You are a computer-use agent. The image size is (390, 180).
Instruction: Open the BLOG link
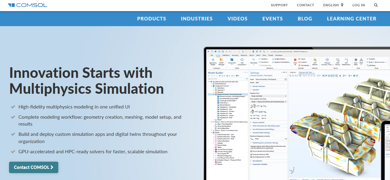pyautogui.click(x=305, y=19)
